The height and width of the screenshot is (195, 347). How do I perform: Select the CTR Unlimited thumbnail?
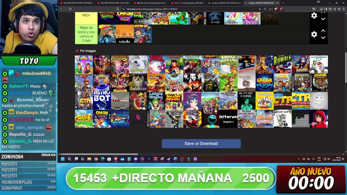tap(301, 101)
